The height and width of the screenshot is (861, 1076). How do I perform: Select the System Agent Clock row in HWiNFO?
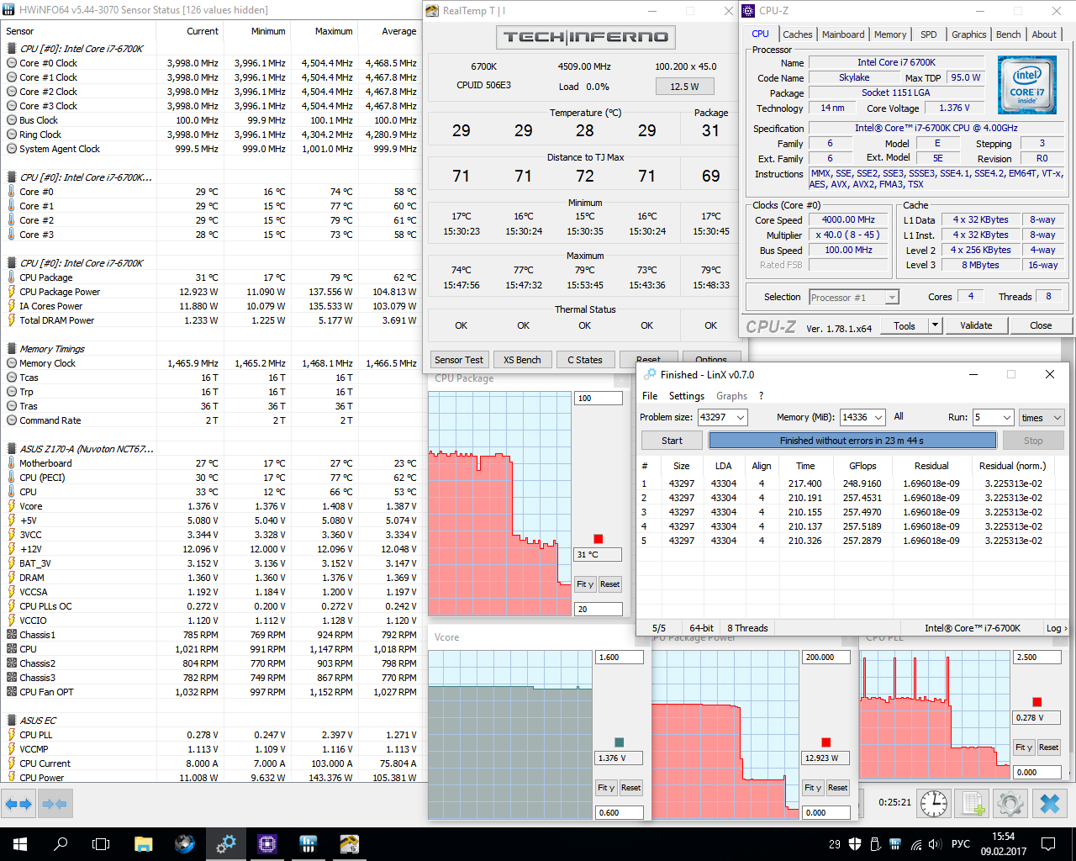210,149
